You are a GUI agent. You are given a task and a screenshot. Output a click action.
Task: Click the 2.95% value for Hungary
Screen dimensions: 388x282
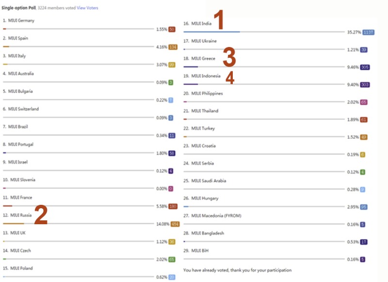click(x=353, y=207)
